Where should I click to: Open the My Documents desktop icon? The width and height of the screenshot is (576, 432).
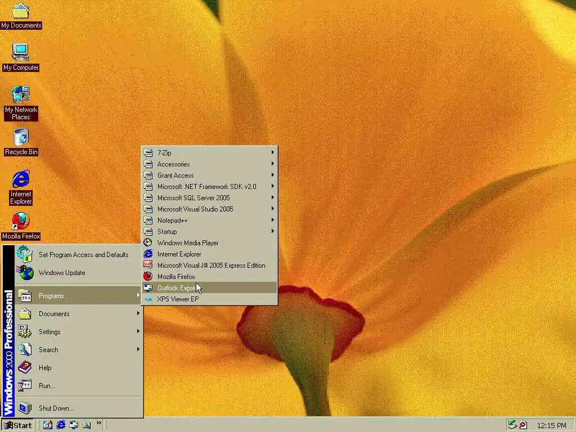coord(21,16)
